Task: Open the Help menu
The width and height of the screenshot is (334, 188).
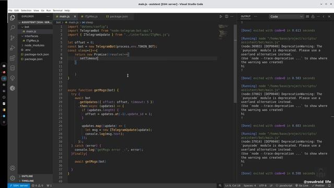Action: [67, 10]
